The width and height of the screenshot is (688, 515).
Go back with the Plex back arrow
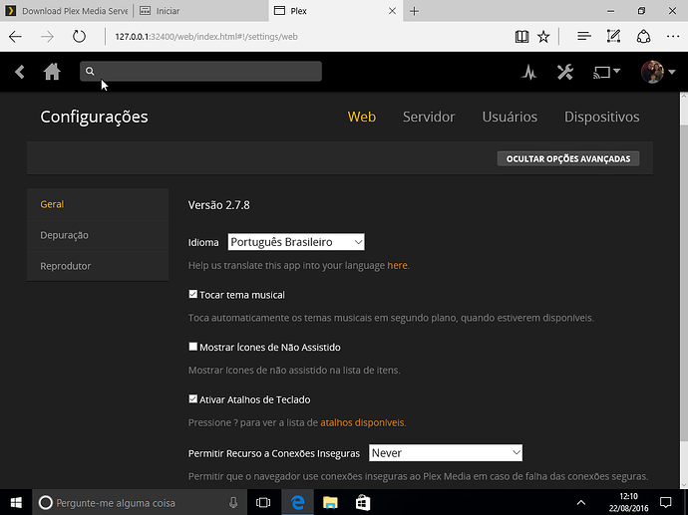[x=19, y=72]
